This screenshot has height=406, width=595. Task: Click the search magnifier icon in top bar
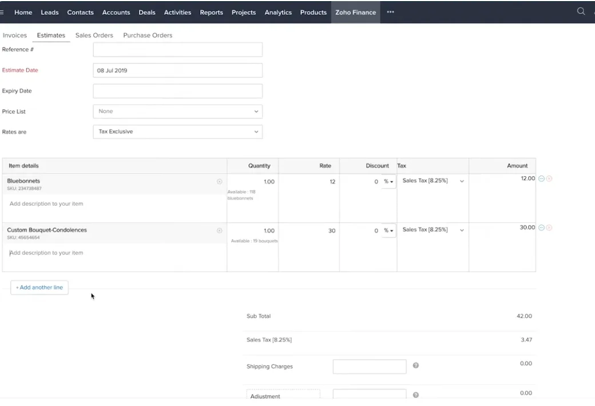(581, 11)
